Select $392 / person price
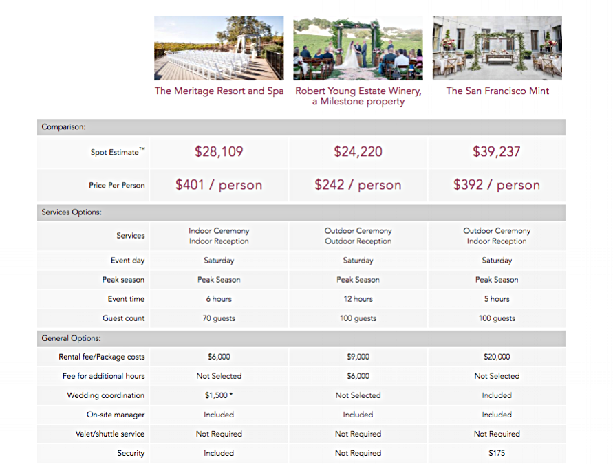This screenshot has width=613, height=464. coord(497,185)
